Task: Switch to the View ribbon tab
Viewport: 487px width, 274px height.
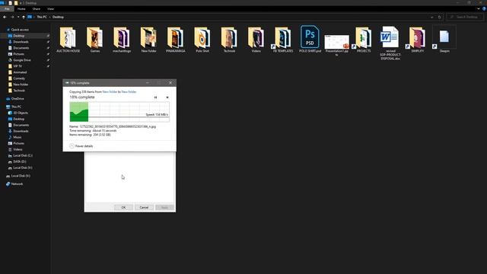Action: (x=51, y=9)
